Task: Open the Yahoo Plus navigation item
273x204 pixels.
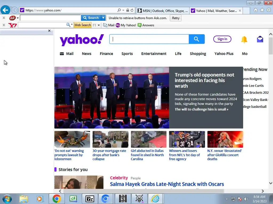Action: click(x=224, y=54)
